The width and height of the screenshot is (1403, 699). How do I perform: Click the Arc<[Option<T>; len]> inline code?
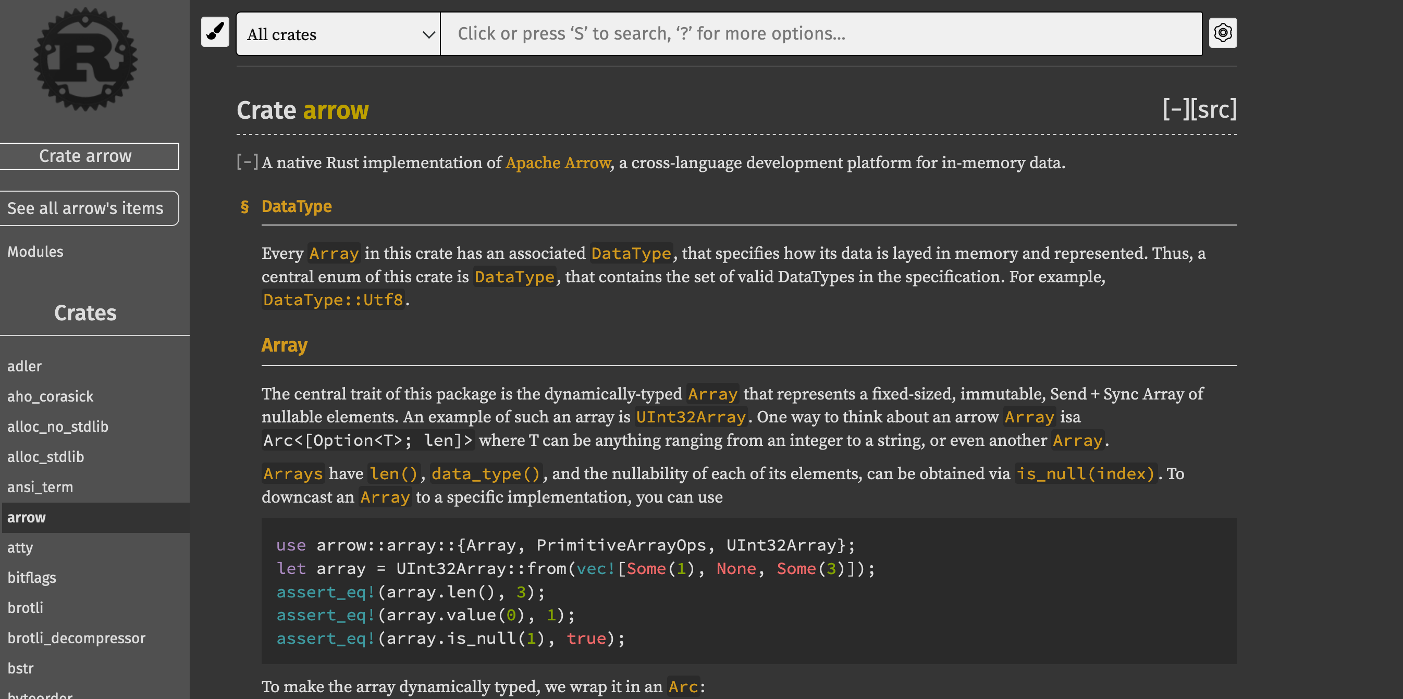[x=368, y=441]
